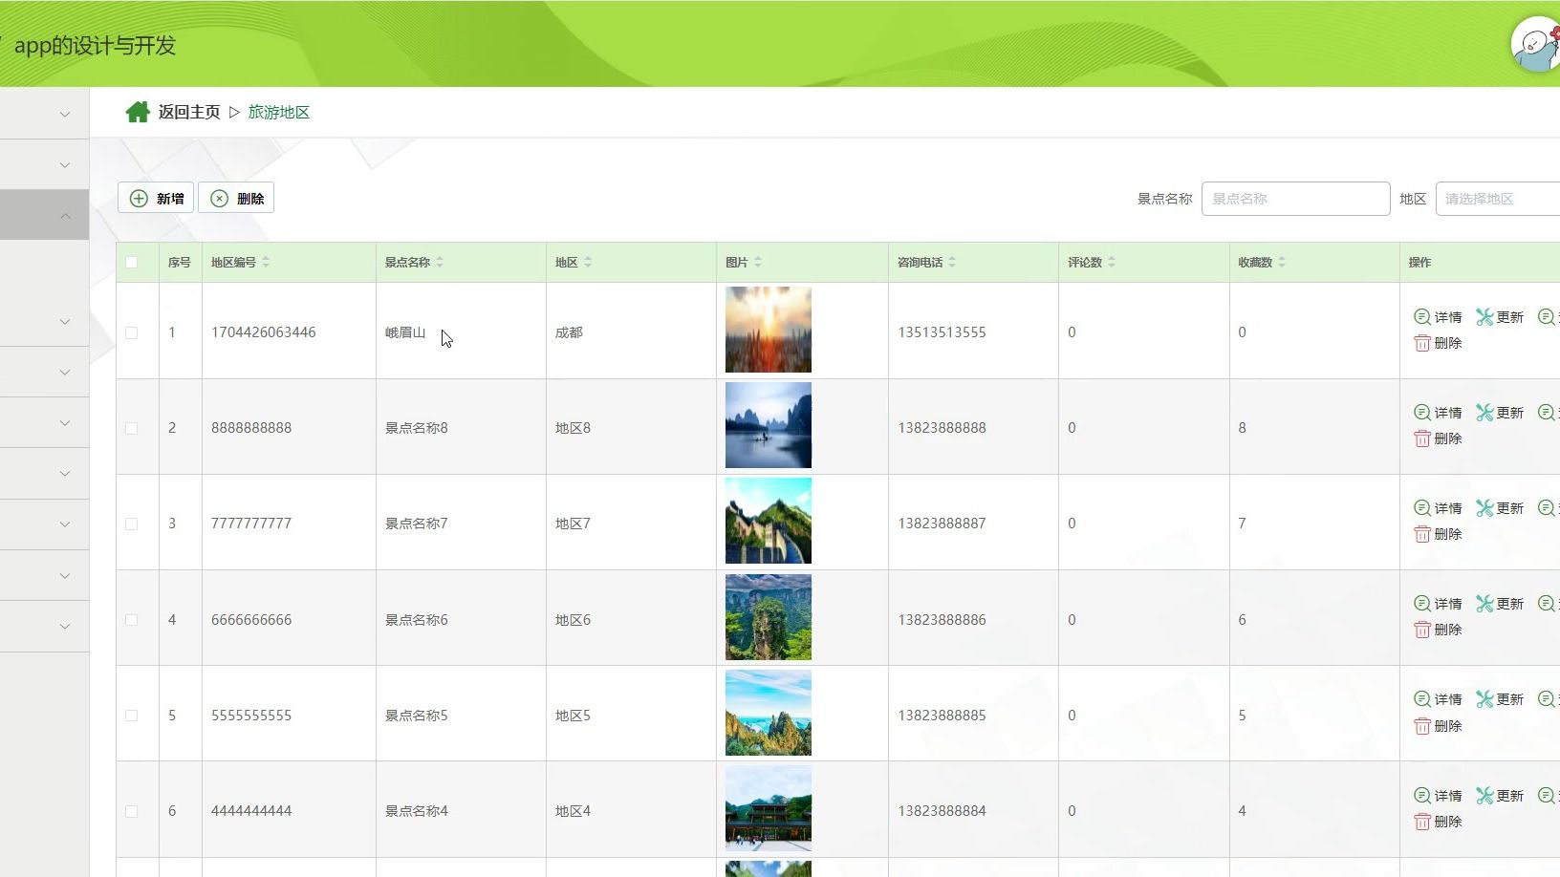
Task: Check the box for row 7777777777
Action: [x=132, y=524]
